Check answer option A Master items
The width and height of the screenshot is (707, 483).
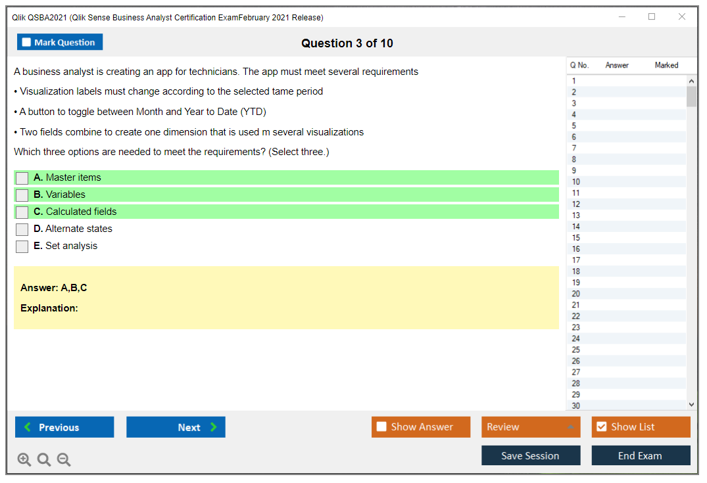(22, 178)
